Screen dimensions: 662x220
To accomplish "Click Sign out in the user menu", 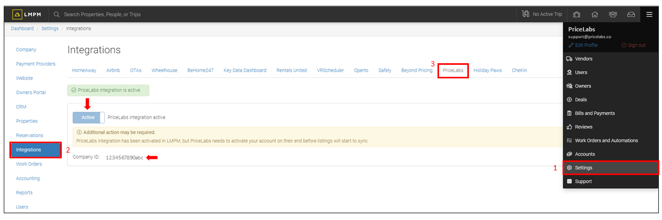I will (x=633, y=45).
